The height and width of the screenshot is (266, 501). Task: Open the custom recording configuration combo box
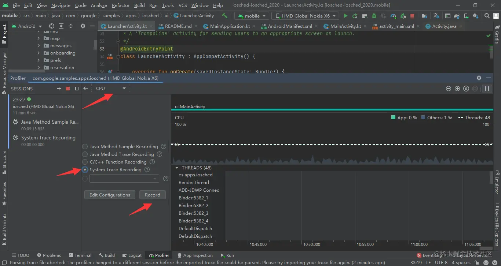124,179
